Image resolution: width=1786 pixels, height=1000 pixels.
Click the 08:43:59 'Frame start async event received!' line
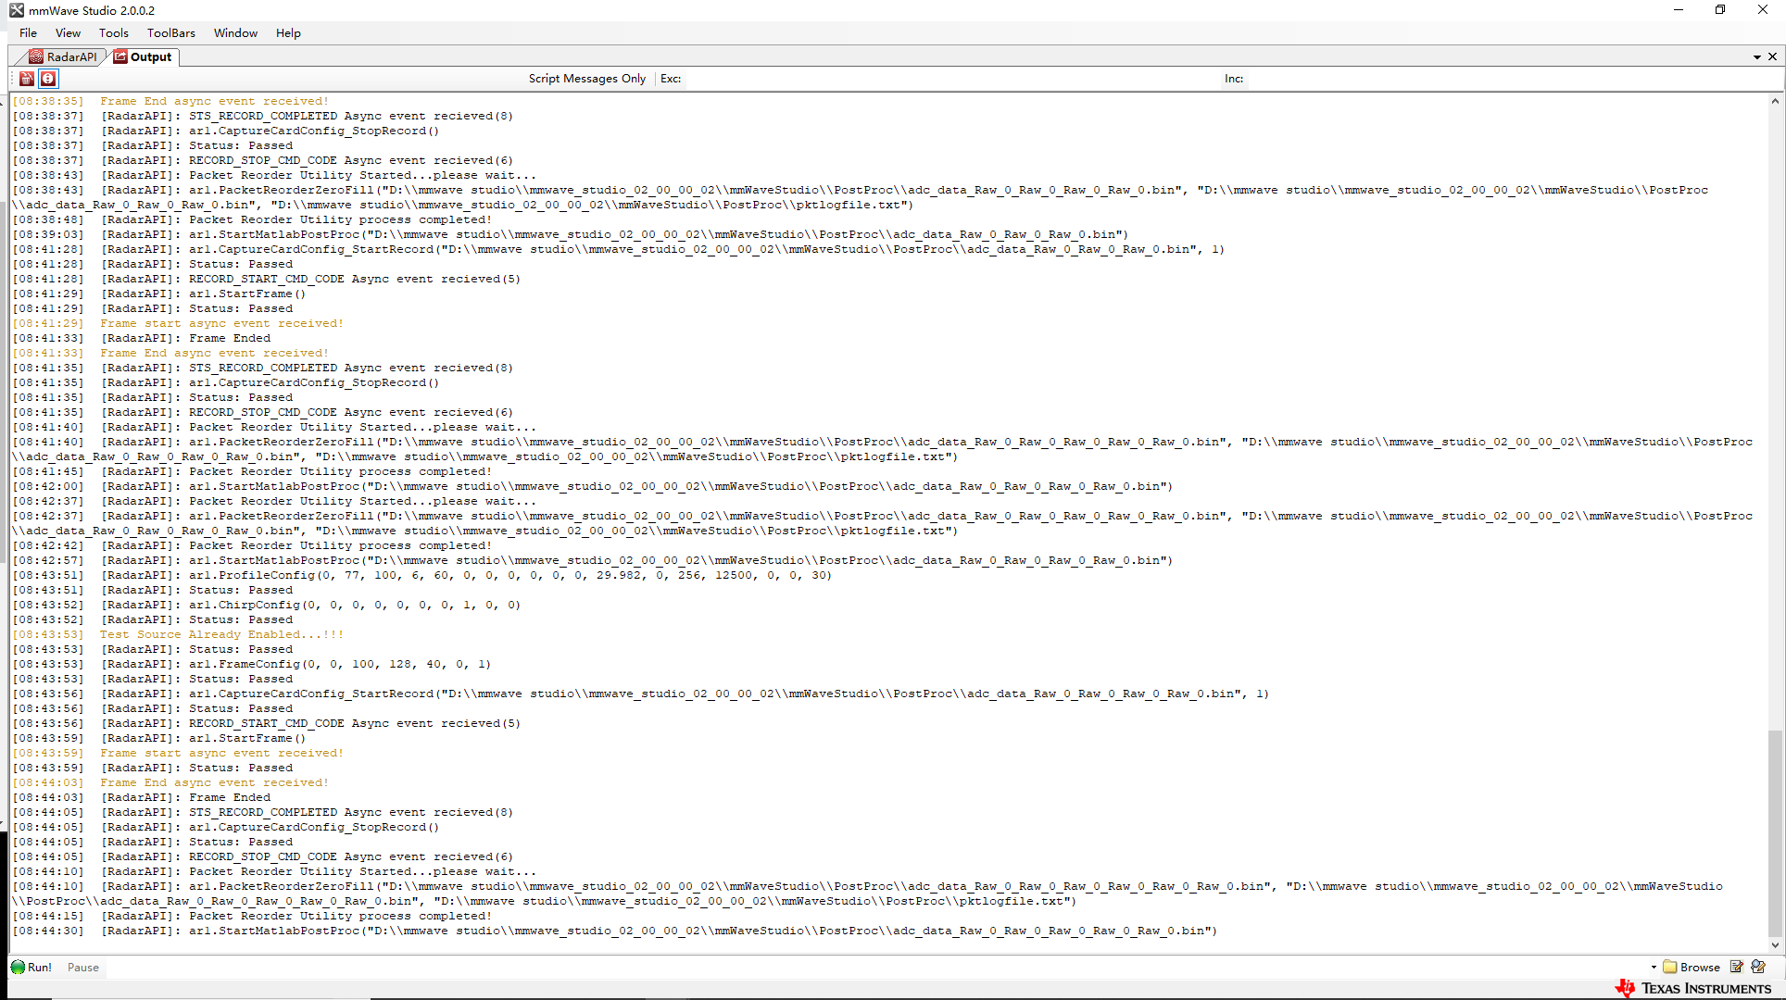coord(178,753)
